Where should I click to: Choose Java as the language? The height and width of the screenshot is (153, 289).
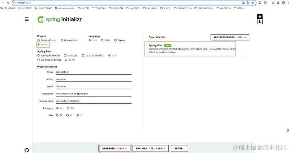pyautogui.click(x=93, y=40)
